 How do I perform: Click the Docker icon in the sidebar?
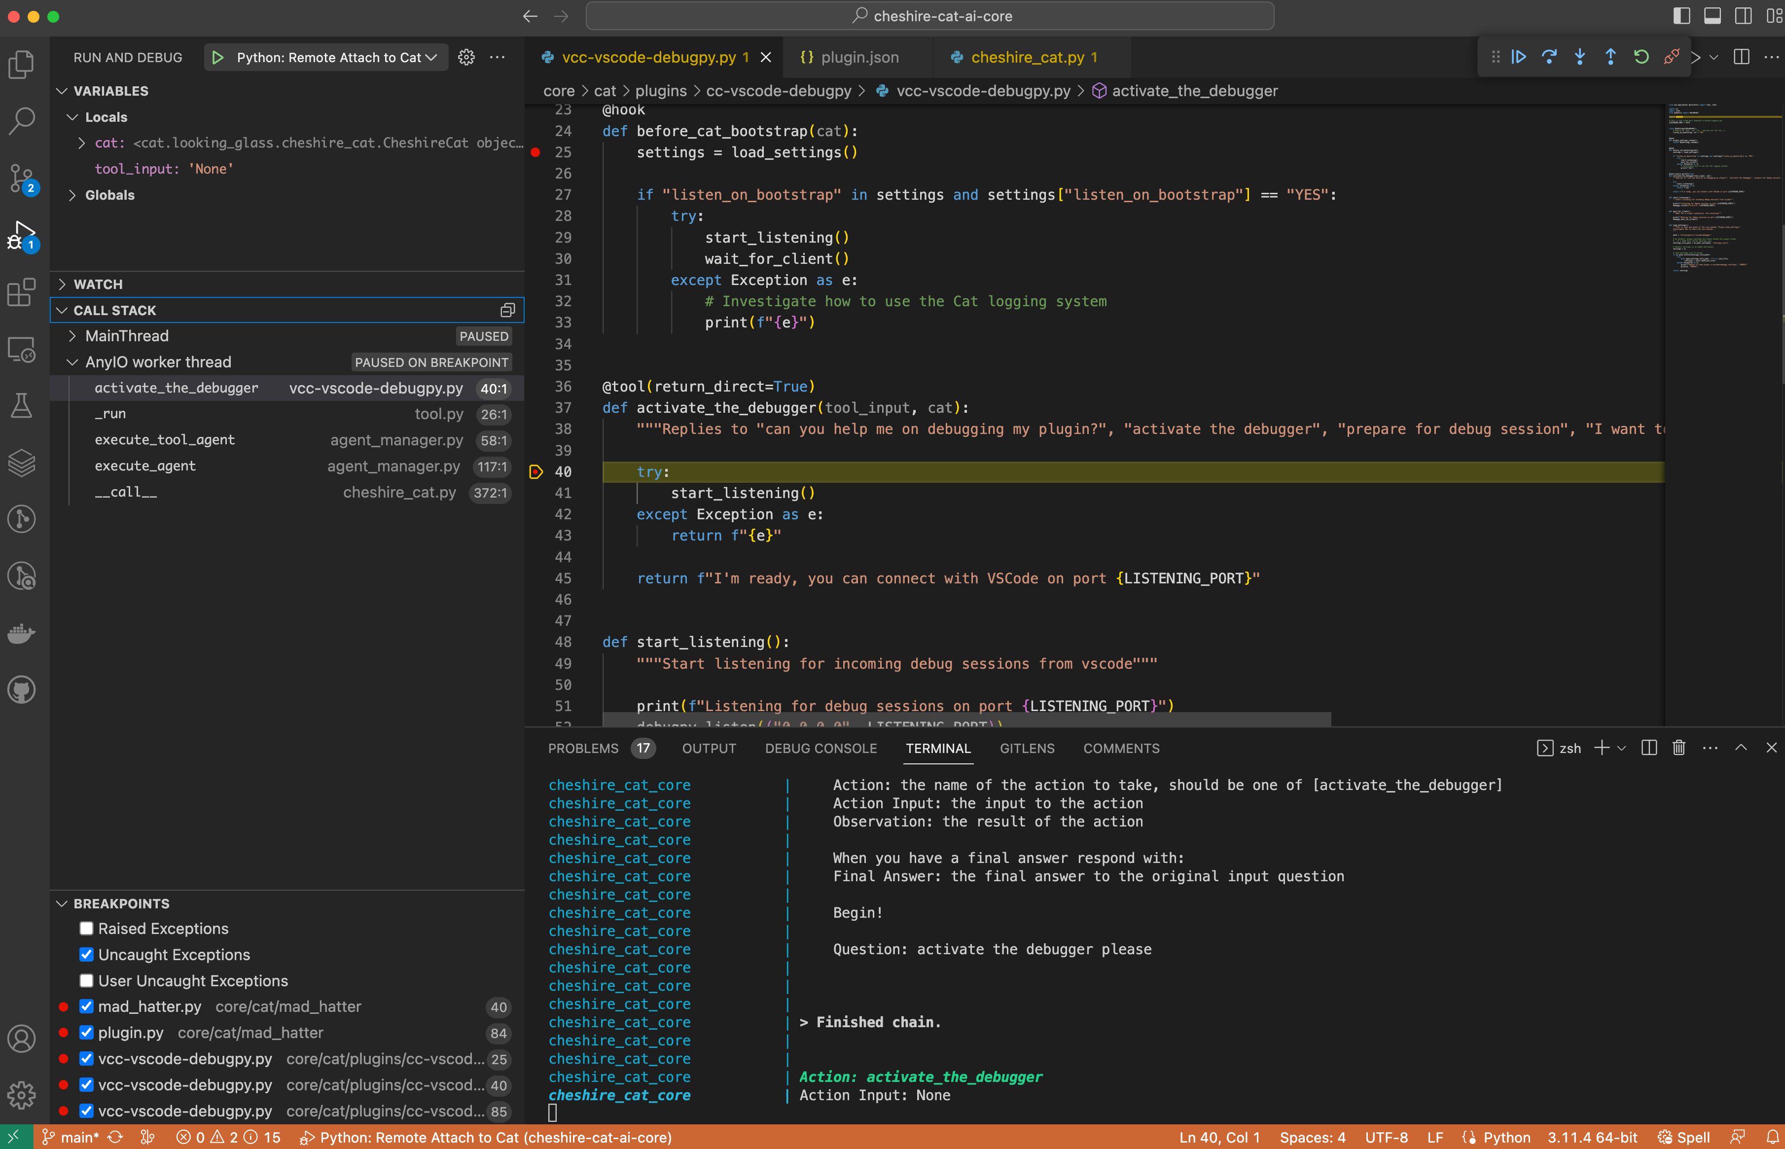(22, 634)
